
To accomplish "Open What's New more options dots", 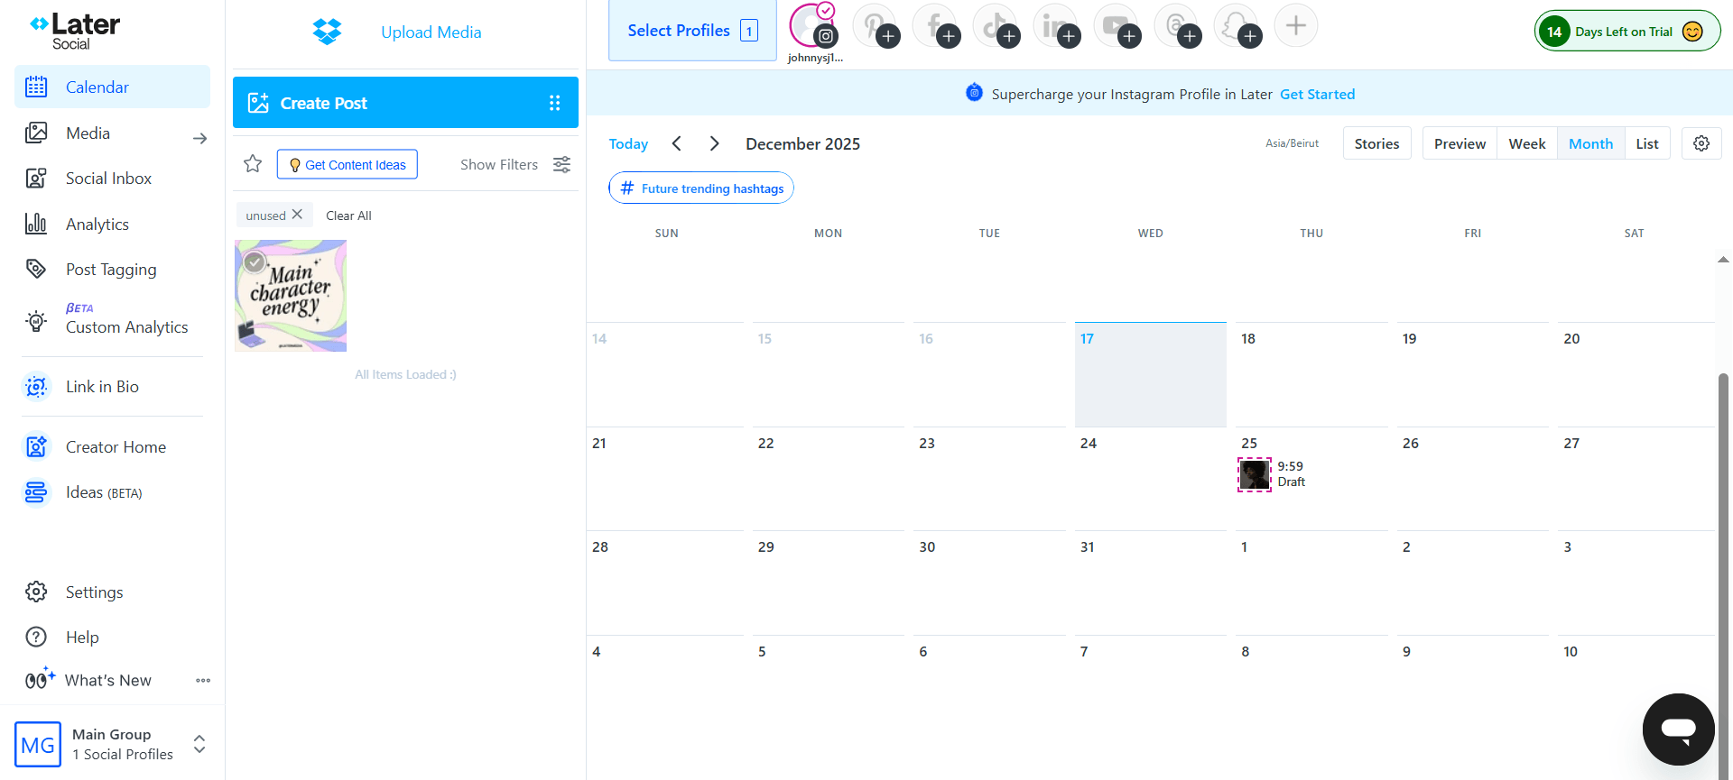I will [203, 680].
